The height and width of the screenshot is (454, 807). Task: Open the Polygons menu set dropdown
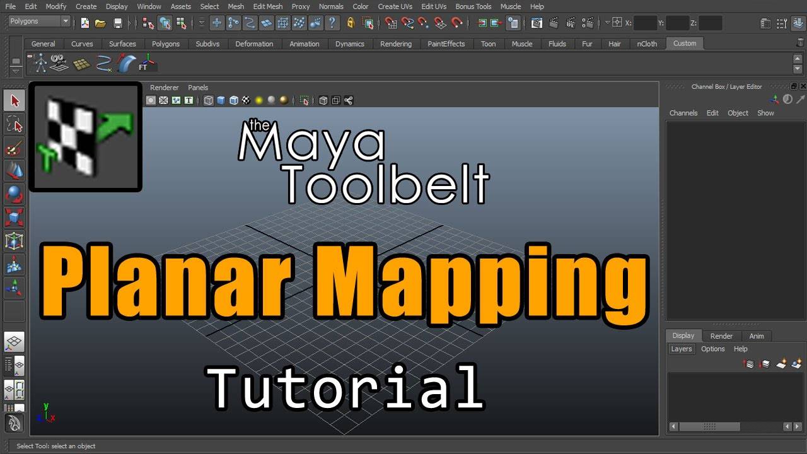click(39, 21)
